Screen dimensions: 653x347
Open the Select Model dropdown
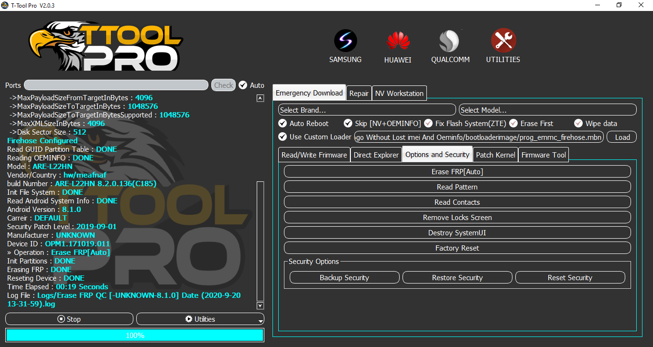pyautogui.click(x=548, y=110)
